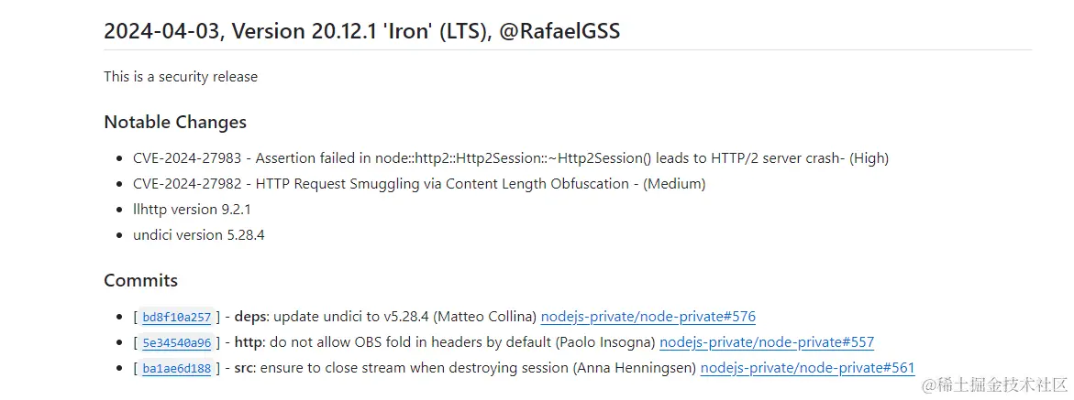The height and width of the screenshot is (400, 1074).
Task: Open the nodejs-private/node-private#557 link
Action: click(x=767, y=342)
